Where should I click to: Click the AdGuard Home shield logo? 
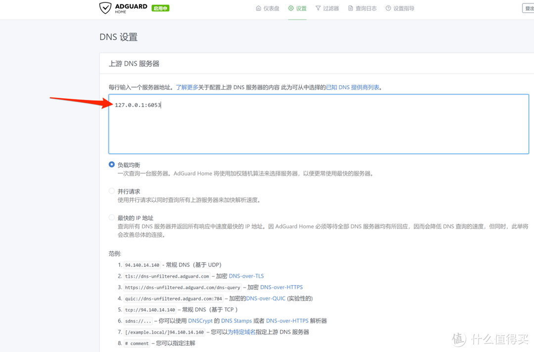coord(105,8)
